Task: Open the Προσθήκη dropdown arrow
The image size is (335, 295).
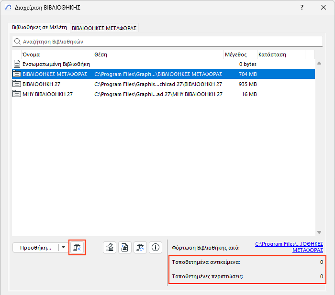Action: 64,247
